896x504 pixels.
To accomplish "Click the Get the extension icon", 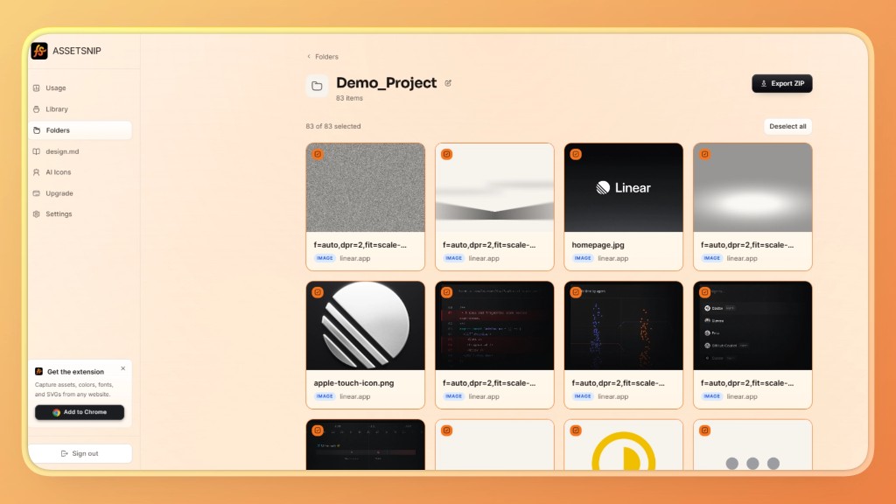I will 38,371.
